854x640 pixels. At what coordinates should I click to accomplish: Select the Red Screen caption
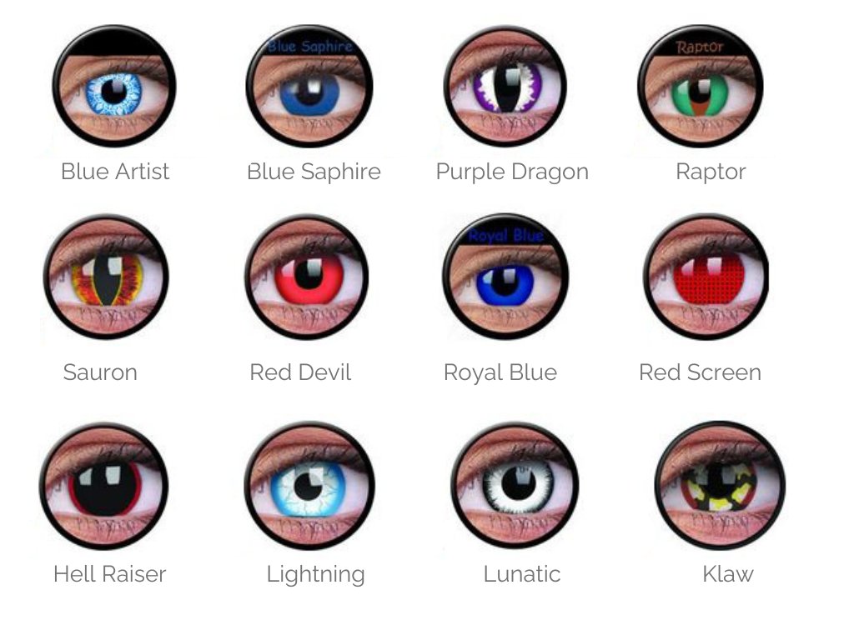700,372
